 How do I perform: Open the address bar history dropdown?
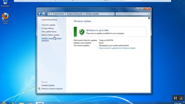[x=109, y=14]
